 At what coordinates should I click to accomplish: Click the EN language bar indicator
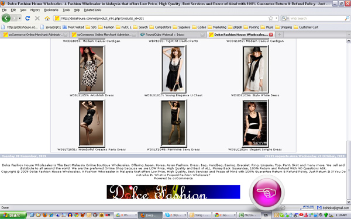pyautogui.click(x=266, y=215)
